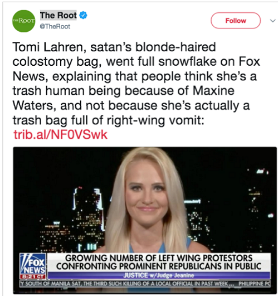
Task: Follow The Root account
Action: [236, 21]
